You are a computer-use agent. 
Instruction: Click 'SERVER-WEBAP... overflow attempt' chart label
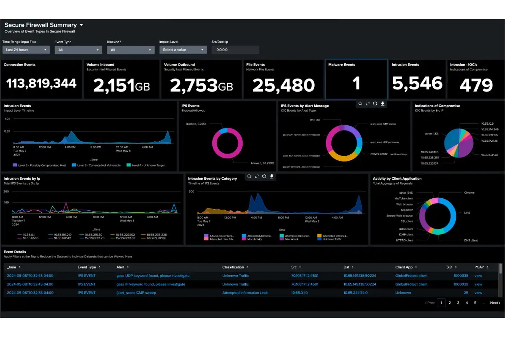tap(389, 154)
